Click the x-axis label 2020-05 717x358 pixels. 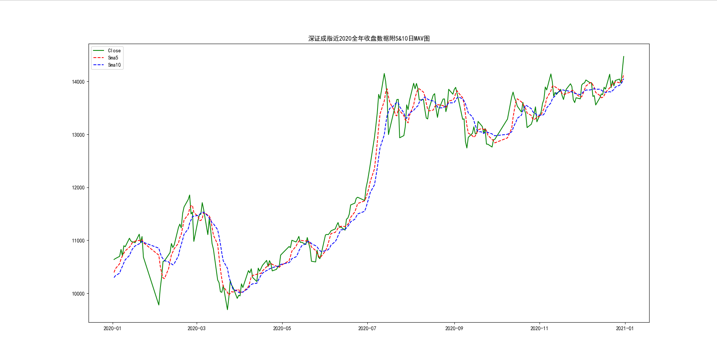pyautogui.click(x=282, y=328)
